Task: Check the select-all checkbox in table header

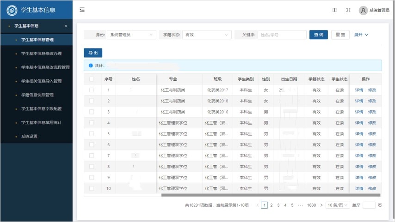Action: point(92,79)
